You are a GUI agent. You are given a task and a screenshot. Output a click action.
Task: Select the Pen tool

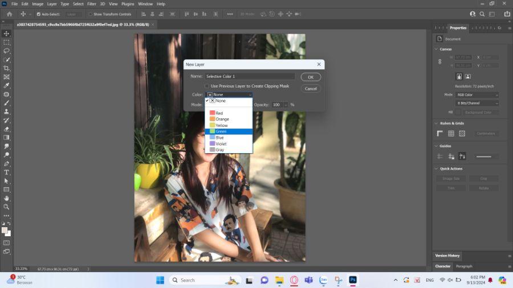[x=6, y=163]
